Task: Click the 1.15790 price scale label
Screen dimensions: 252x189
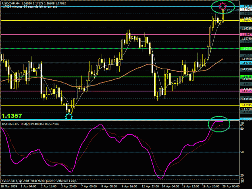Action: click(x=246, y=39)
